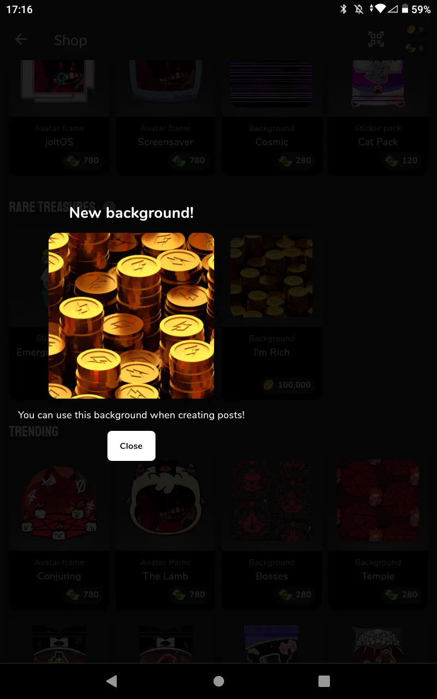Tap the Android recent apps square
Viewport: 437px width, 699px height.
pyautogui.click(x=324, y=681)
